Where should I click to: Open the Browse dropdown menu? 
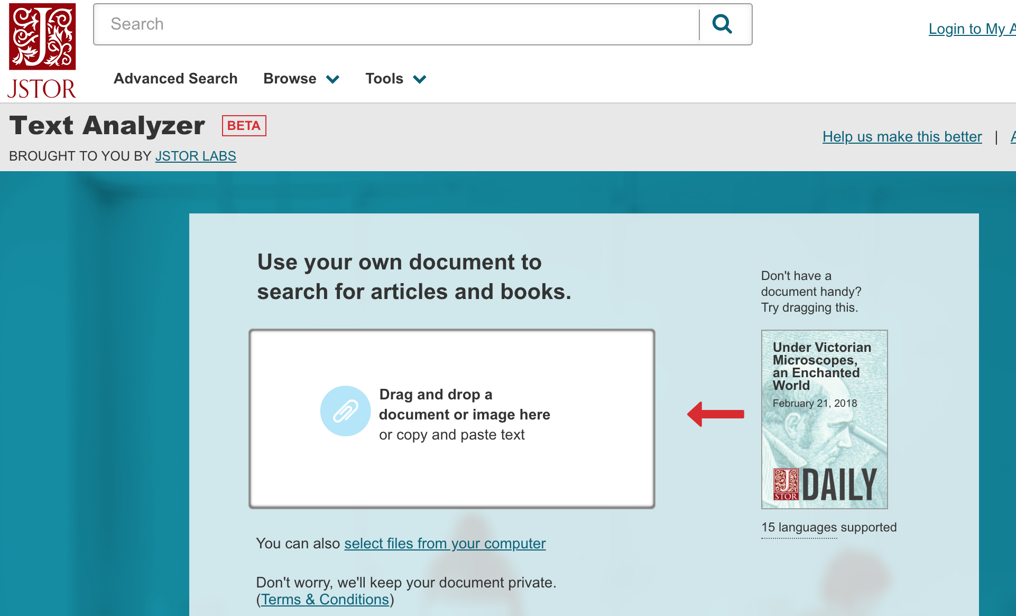point(290,78)
